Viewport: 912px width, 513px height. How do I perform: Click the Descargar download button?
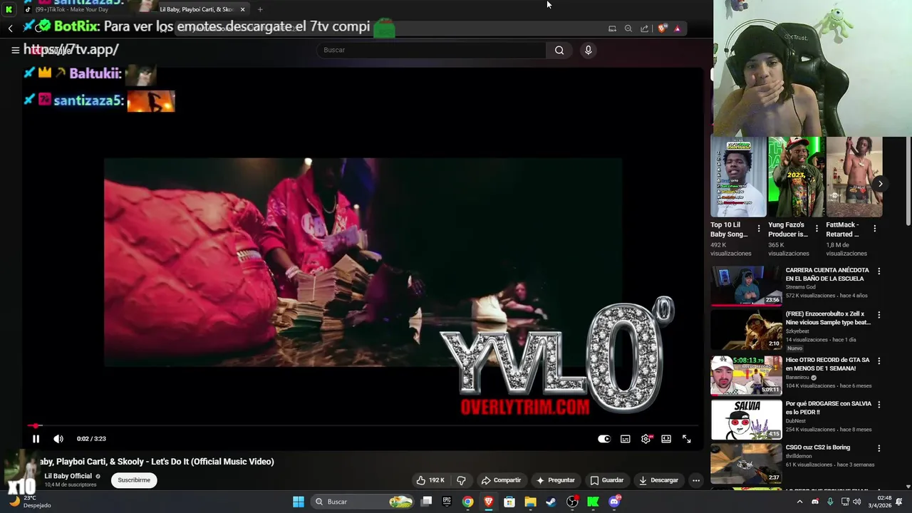pos(658,480)
